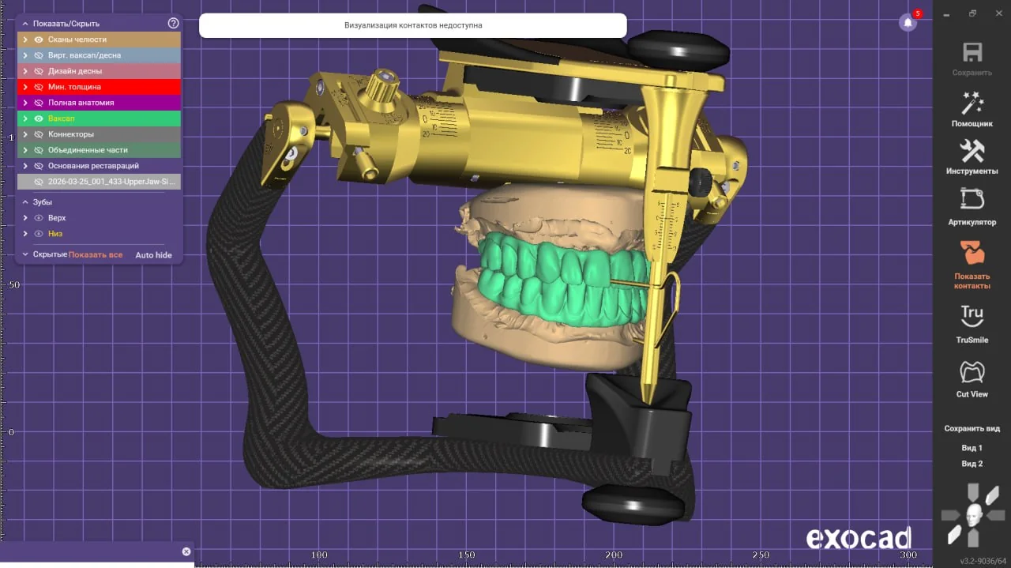Collapse the Зубы section

coord(25,202)
